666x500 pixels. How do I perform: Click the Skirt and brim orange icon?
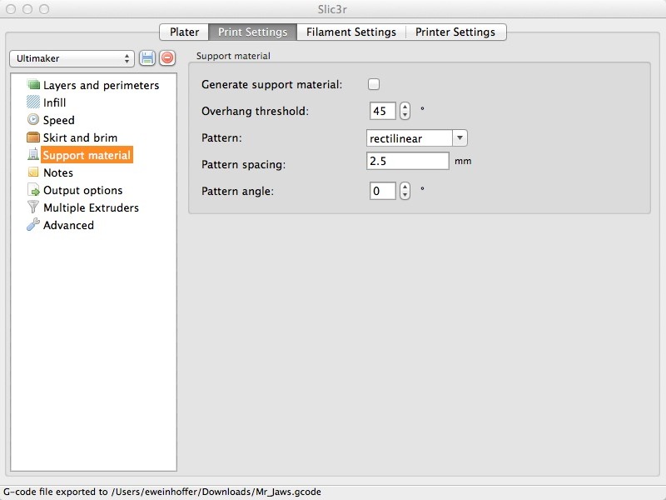[x=33, y=137]
